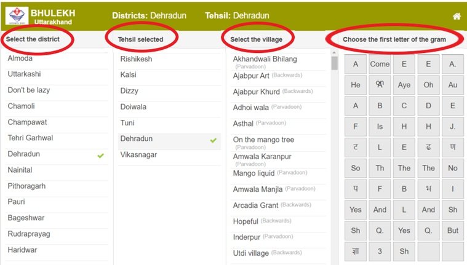Select the Rishikesh tehsil
Screen dimensions: 467x265
tap(136, 59)
